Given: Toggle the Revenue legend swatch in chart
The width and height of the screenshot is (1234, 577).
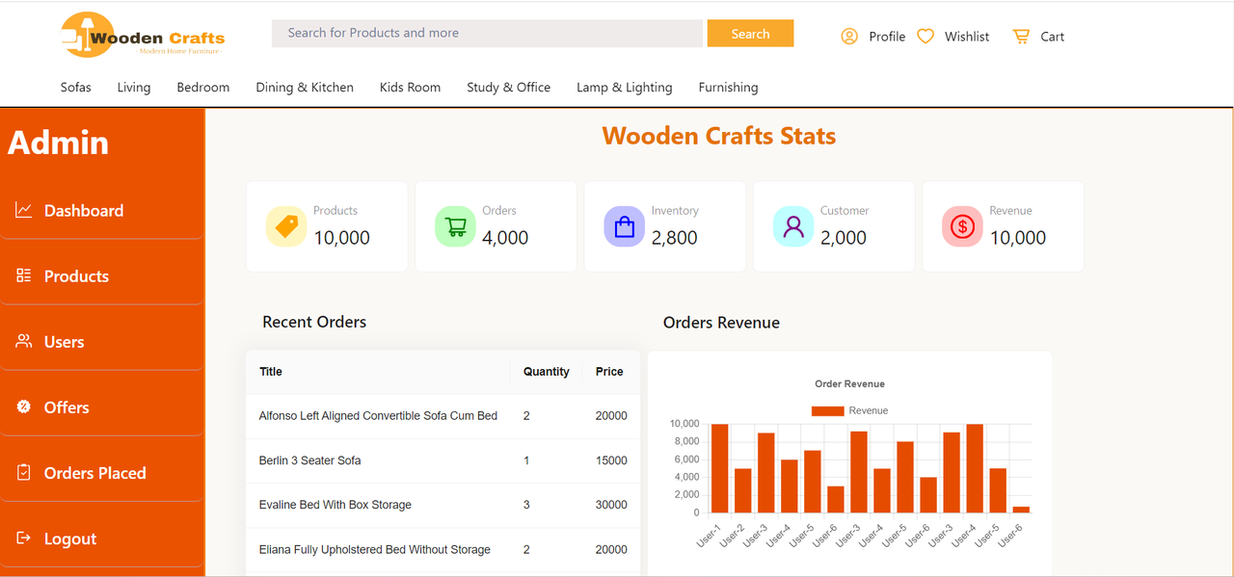Looking at the screenshot, I should pos(827,410).
